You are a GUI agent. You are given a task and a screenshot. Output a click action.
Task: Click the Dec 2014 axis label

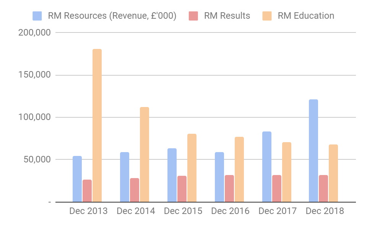pos(136,211)
